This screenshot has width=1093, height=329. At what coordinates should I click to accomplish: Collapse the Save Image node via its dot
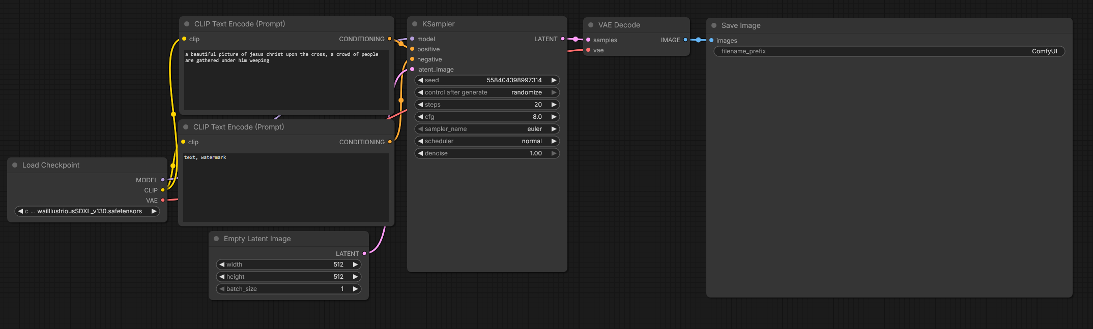pyautogui.click(x=714, y=25)
